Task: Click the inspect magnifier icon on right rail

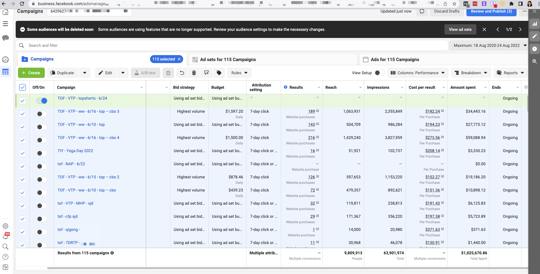Action: tap(535, 61)
